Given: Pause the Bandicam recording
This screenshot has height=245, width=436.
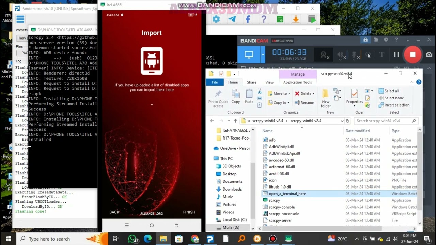Looking at the screenshot, I should [396, 54].
